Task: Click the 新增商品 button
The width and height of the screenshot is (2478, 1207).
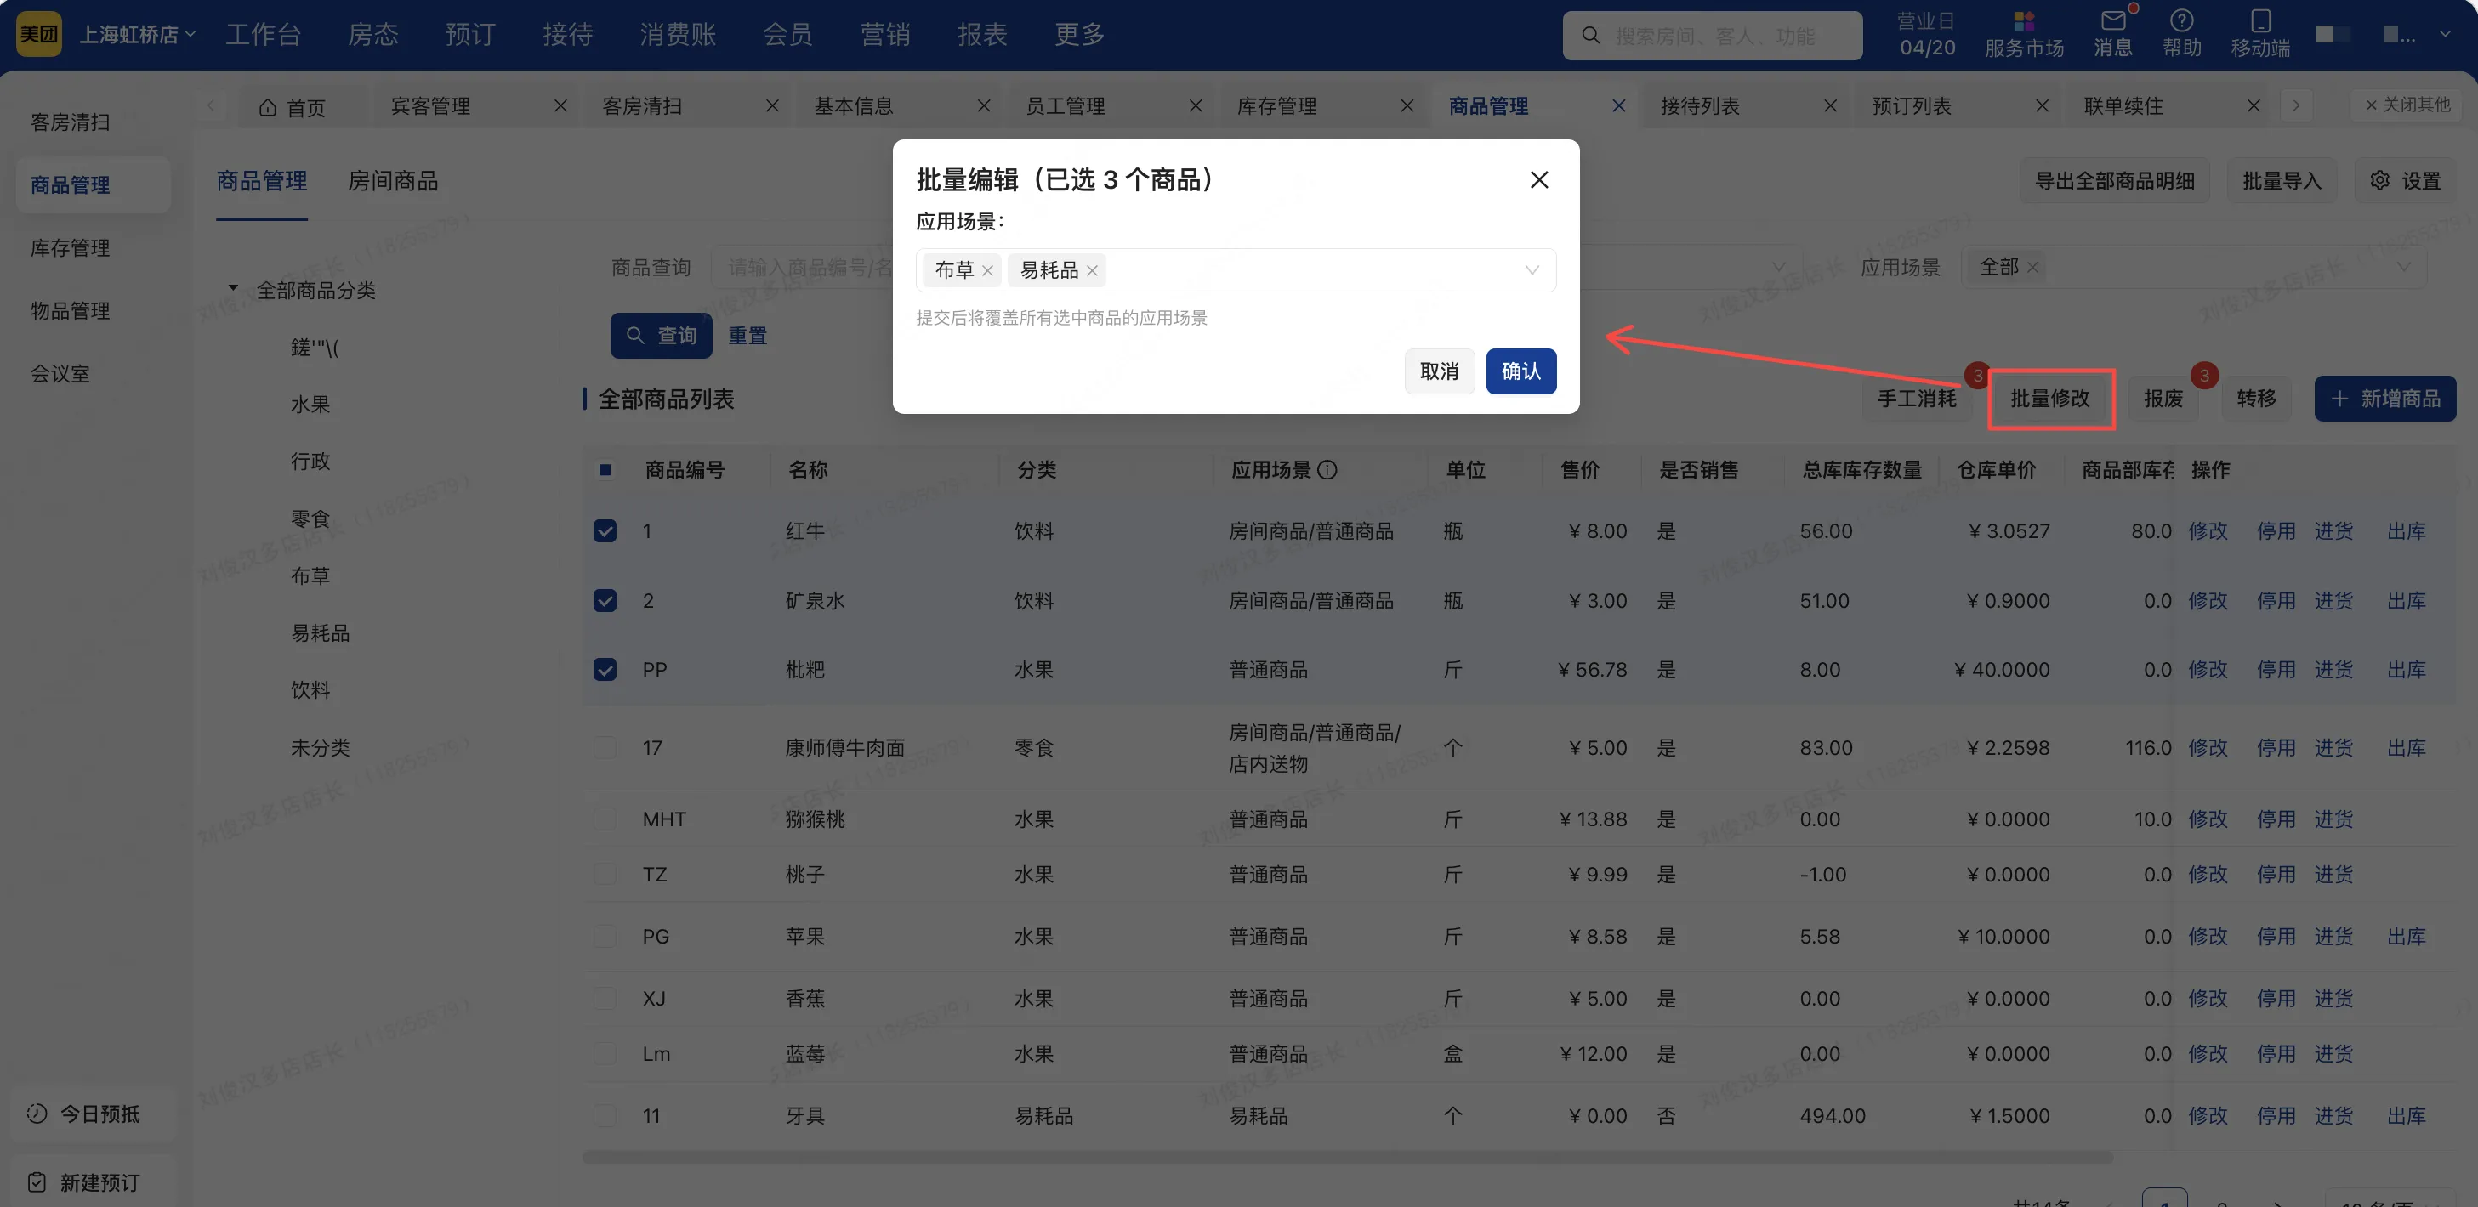Action: 2384,398
